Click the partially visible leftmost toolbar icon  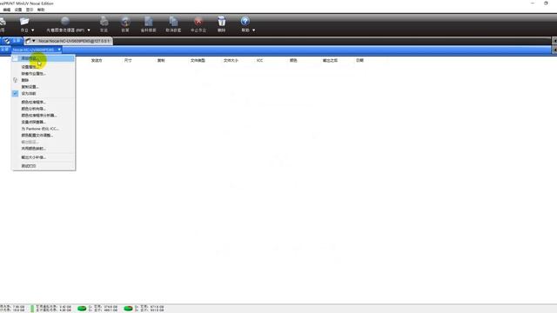[x=2, y=22]
